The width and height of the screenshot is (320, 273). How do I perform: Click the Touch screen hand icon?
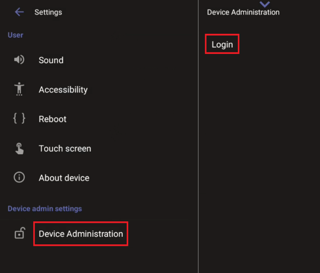click(x=19, y=149)
